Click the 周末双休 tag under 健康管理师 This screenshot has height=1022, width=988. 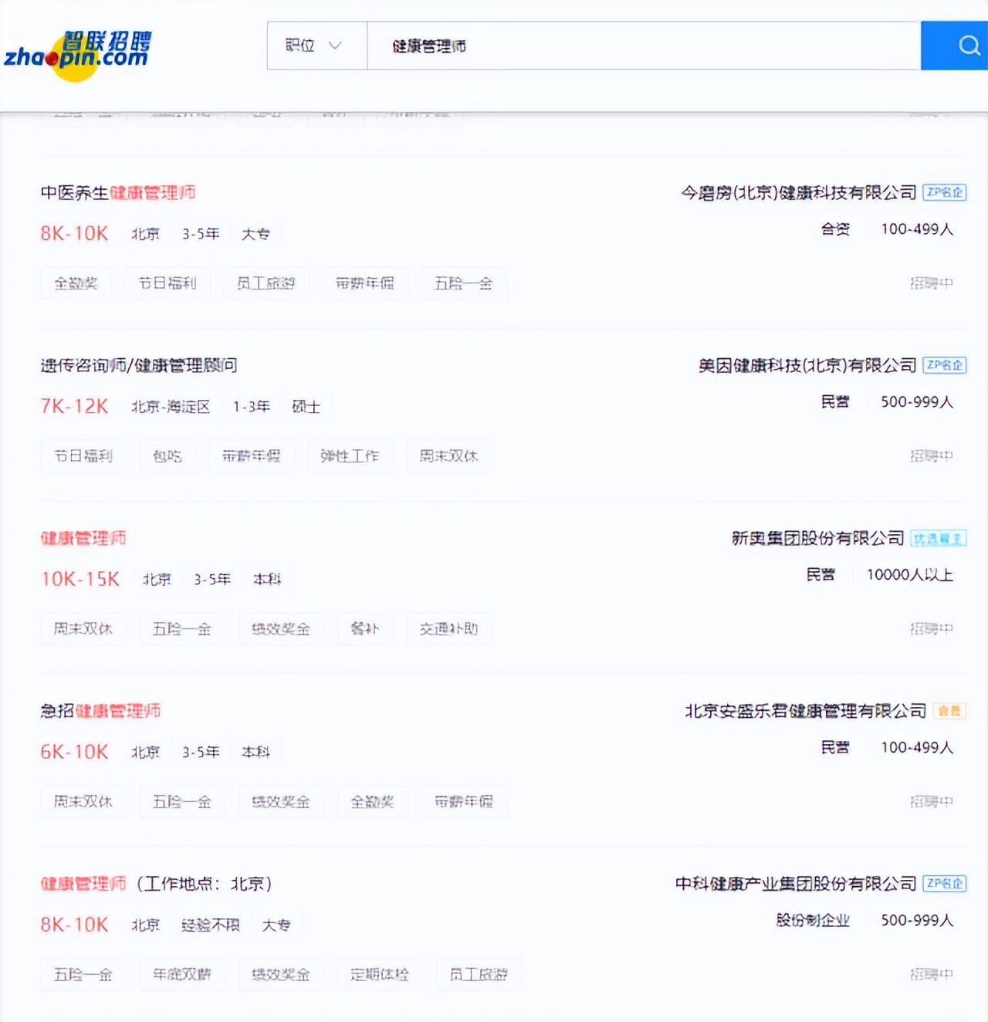[83, 629]
